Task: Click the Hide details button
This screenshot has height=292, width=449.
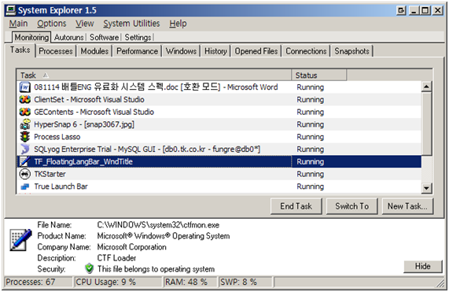Action: [x=422, y=267]
